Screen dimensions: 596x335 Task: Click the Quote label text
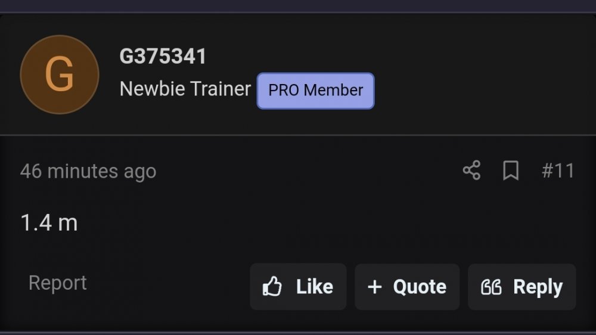coord(420,287)
